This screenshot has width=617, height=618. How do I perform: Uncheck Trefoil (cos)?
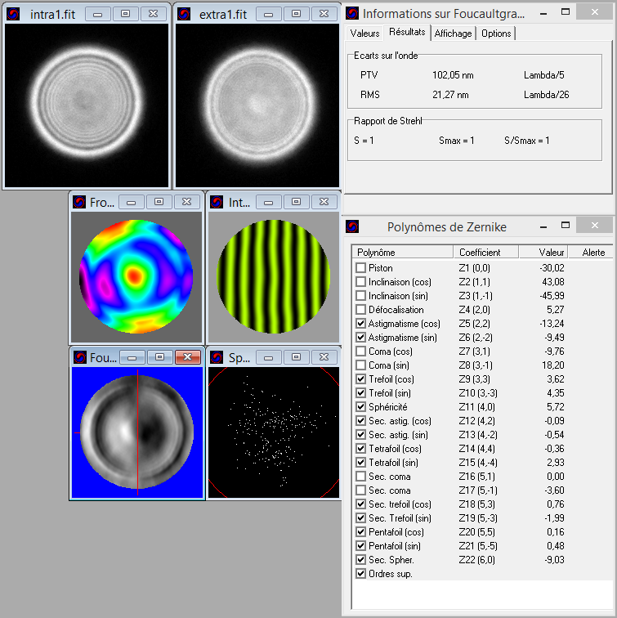click(360, 379)
